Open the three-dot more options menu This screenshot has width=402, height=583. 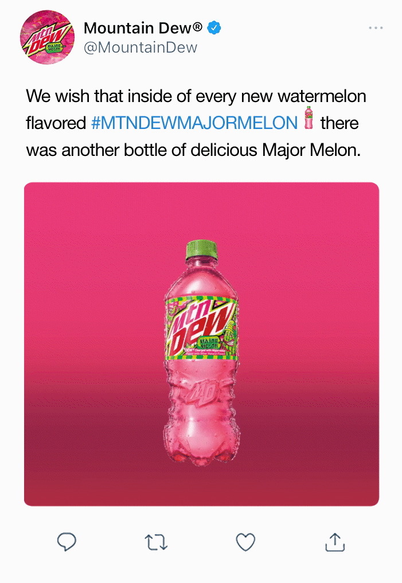pos(376,28)
